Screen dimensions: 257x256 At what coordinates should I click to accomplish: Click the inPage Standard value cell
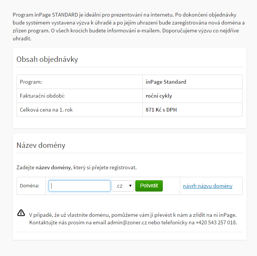click(x=193, y=82)
